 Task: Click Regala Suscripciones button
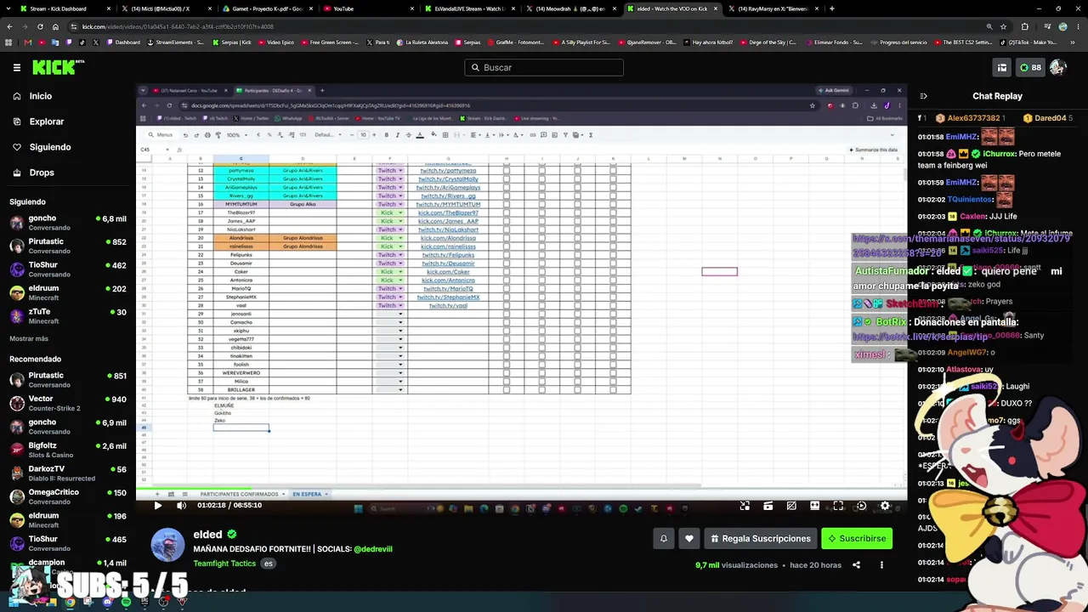(761, 538)
